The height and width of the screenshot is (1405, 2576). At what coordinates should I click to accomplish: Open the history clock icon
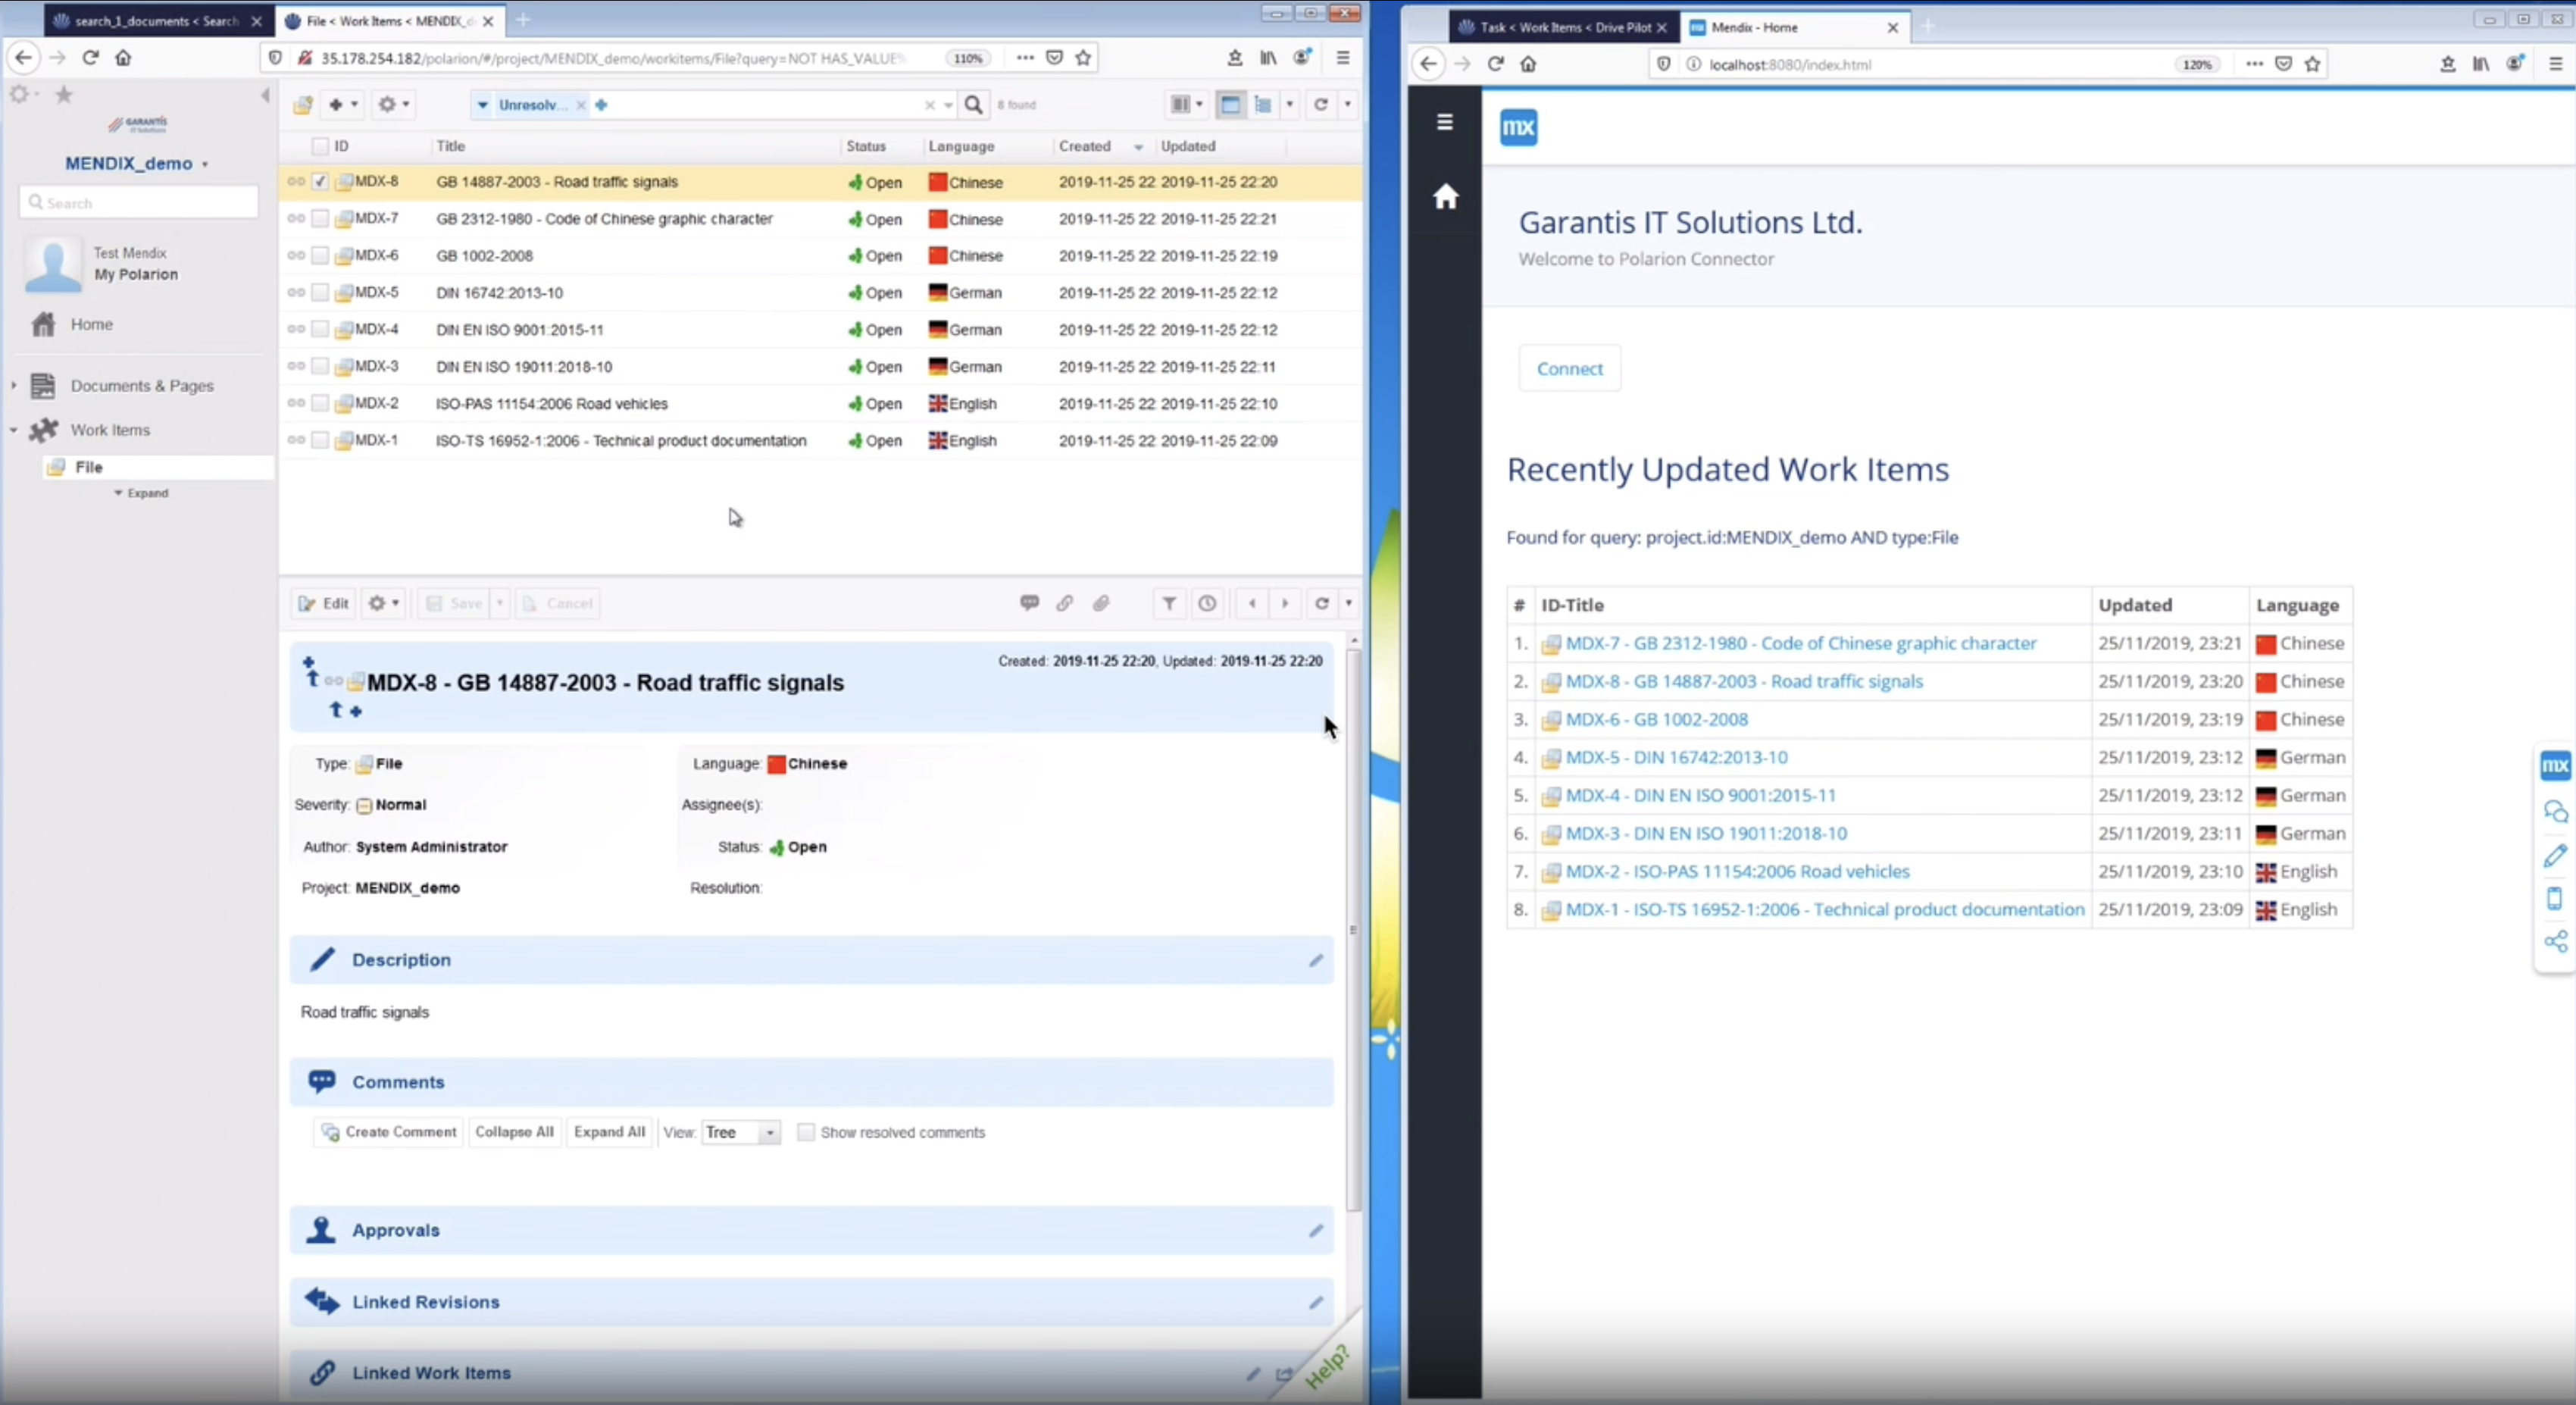[x=1208, y=603]
